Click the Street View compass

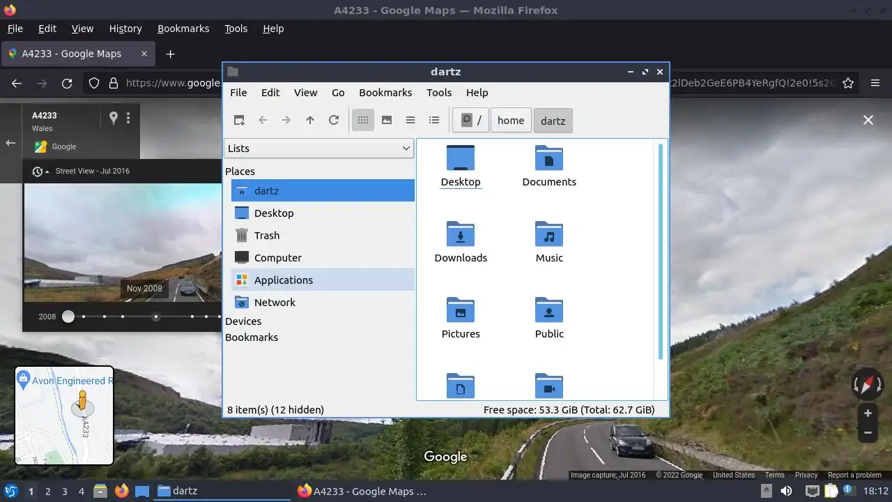click(x=868, y=384)
